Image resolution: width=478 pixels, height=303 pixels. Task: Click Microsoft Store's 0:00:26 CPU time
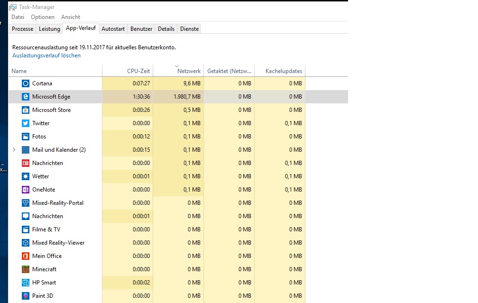(141, 110)
